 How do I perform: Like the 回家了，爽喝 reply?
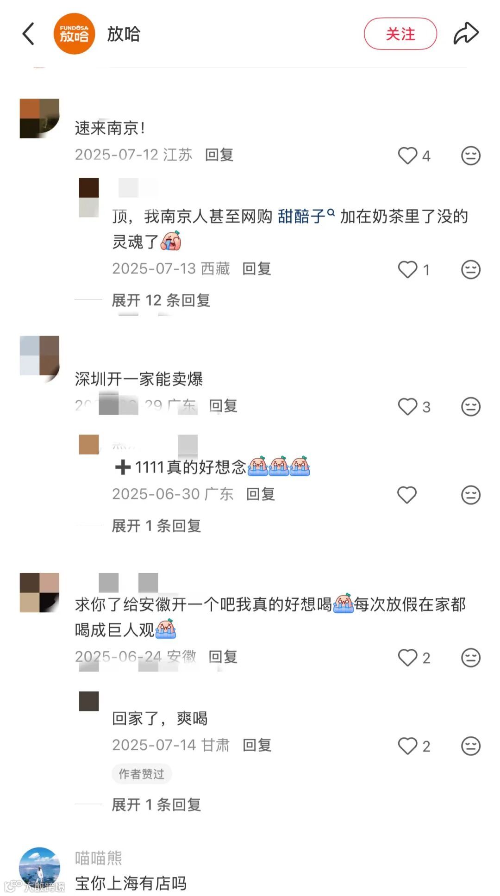click(407, 746)
